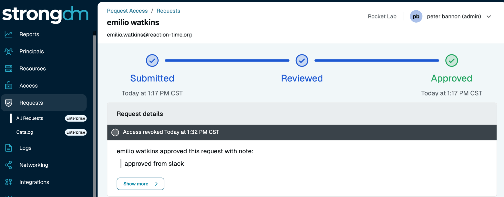Expand the Show more chevron
This screenshot has width=504, height=197.
[x=156, y=184]
